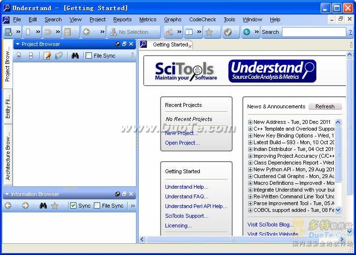The width and height of the screenshot is (356, 255).
Task: Expand Latest Build 593 news item
Action: pos(250,143)
